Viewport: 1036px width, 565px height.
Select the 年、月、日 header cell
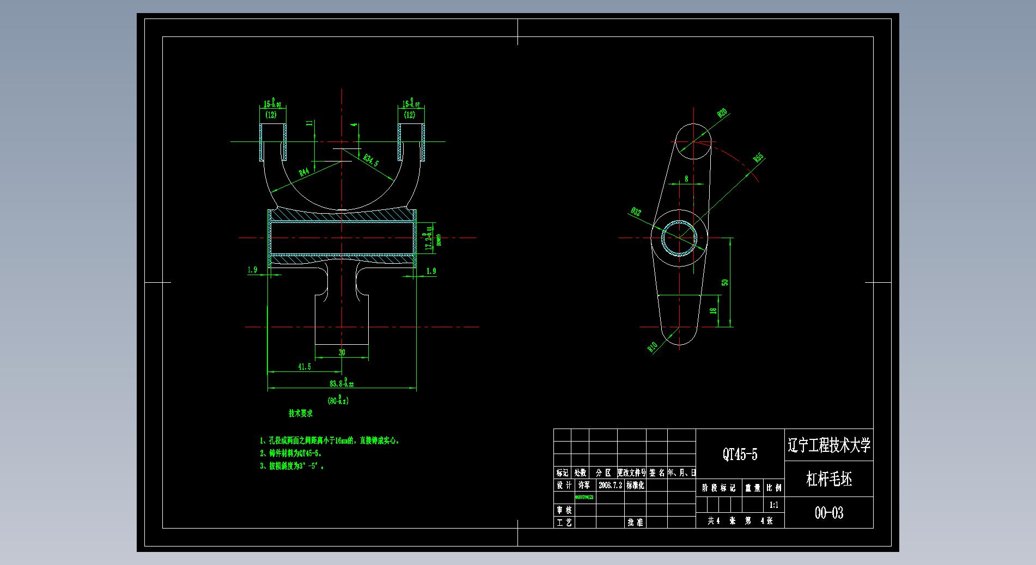pyautogui.click(x=682, y=473)
